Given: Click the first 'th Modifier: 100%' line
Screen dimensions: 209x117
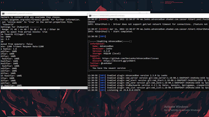Looking at the screenshot, I should (11, 76).
